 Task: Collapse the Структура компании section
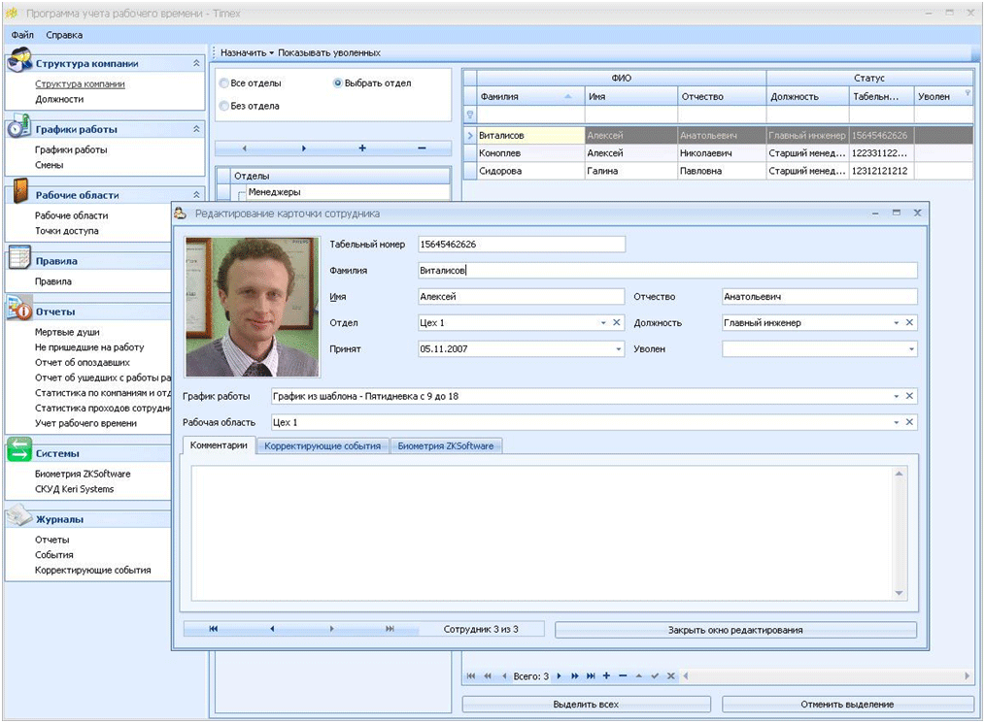[196, 63]
